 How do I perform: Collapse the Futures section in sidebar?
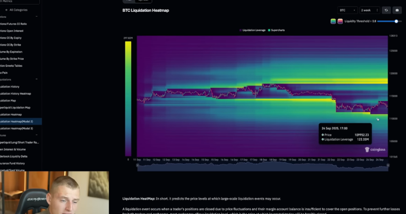pyautogui.click(x=36, y=135)
